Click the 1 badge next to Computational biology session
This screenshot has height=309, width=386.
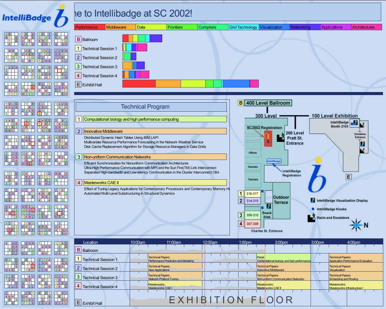click(79, 119)
